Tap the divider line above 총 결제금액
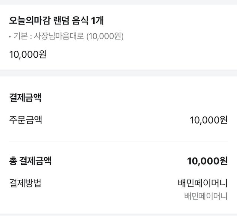This screenshot has height=216, width=237. 118,142
